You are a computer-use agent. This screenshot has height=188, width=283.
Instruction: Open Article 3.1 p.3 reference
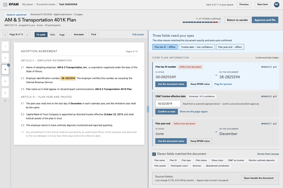pos(269,124)
